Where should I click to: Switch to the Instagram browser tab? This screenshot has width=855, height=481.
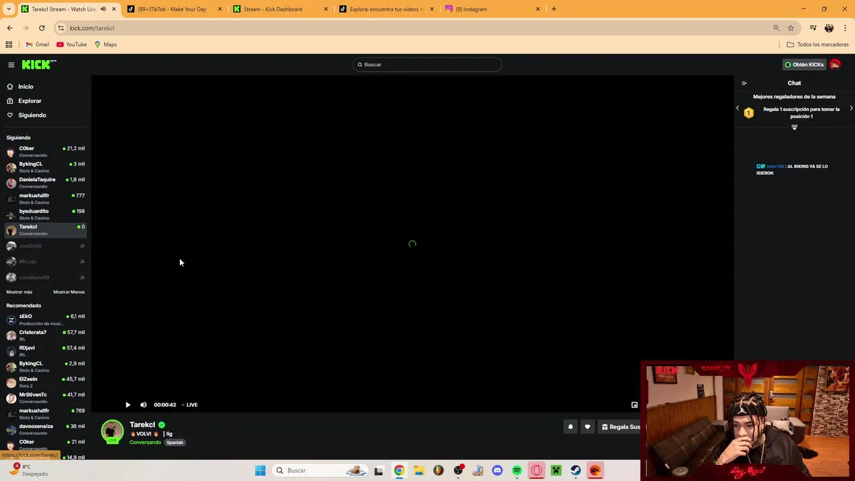click(493, 9)
